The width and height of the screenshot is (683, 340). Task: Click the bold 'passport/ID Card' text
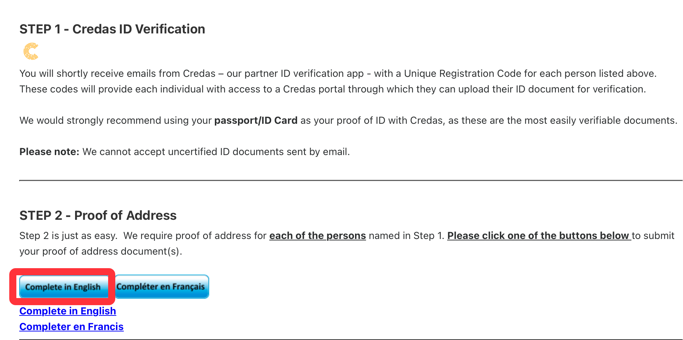256,121
